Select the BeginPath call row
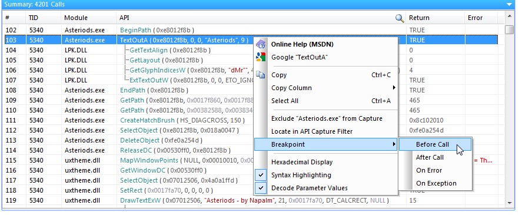The width and height of the screenshot is (519, 215). click(x=250, y=30)
